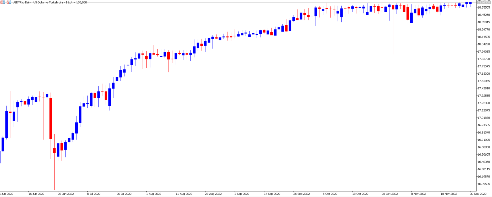Screen dimensions: 492x197
Task: Select the 14 Sep 2022 date label
Action: pyautogui.click(x=272, y=194)
